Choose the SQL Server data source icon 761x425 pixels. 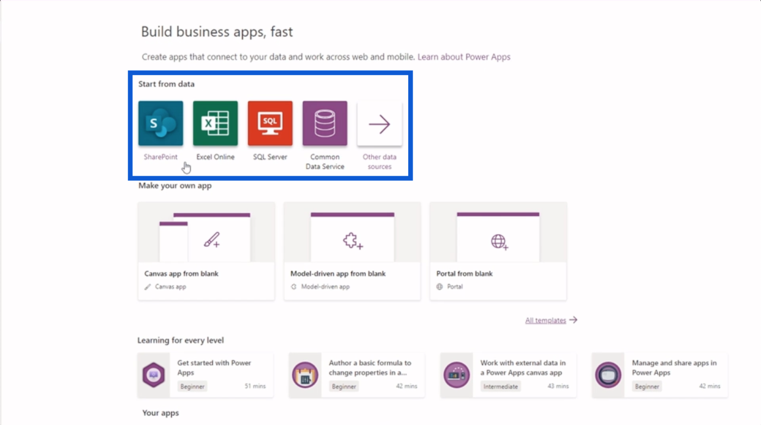tap(270, 123)
